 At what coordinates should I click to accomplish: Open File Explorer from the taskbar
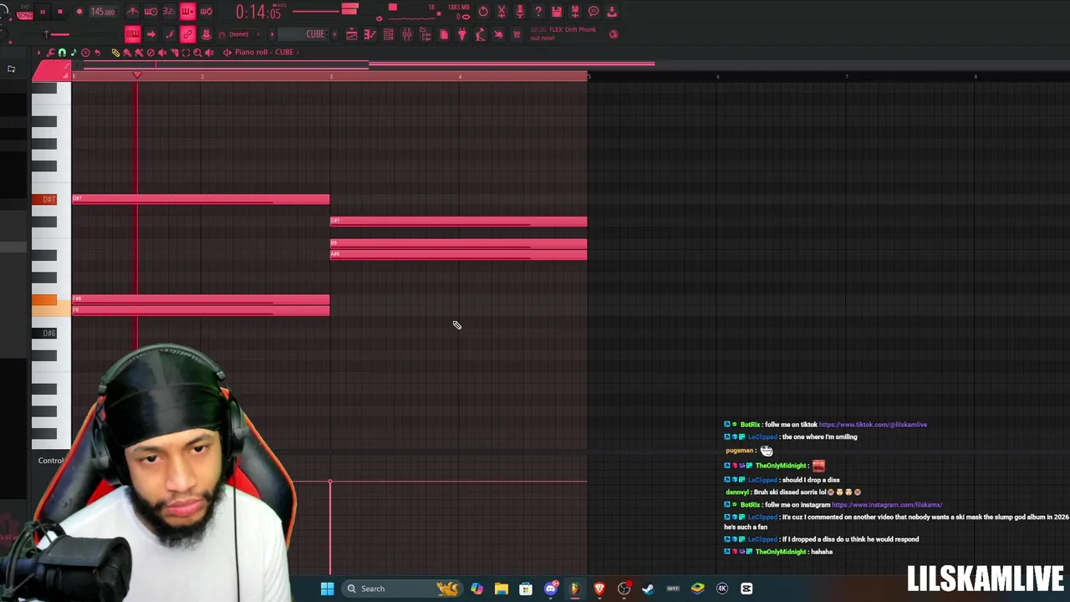[x=502, y=589]
